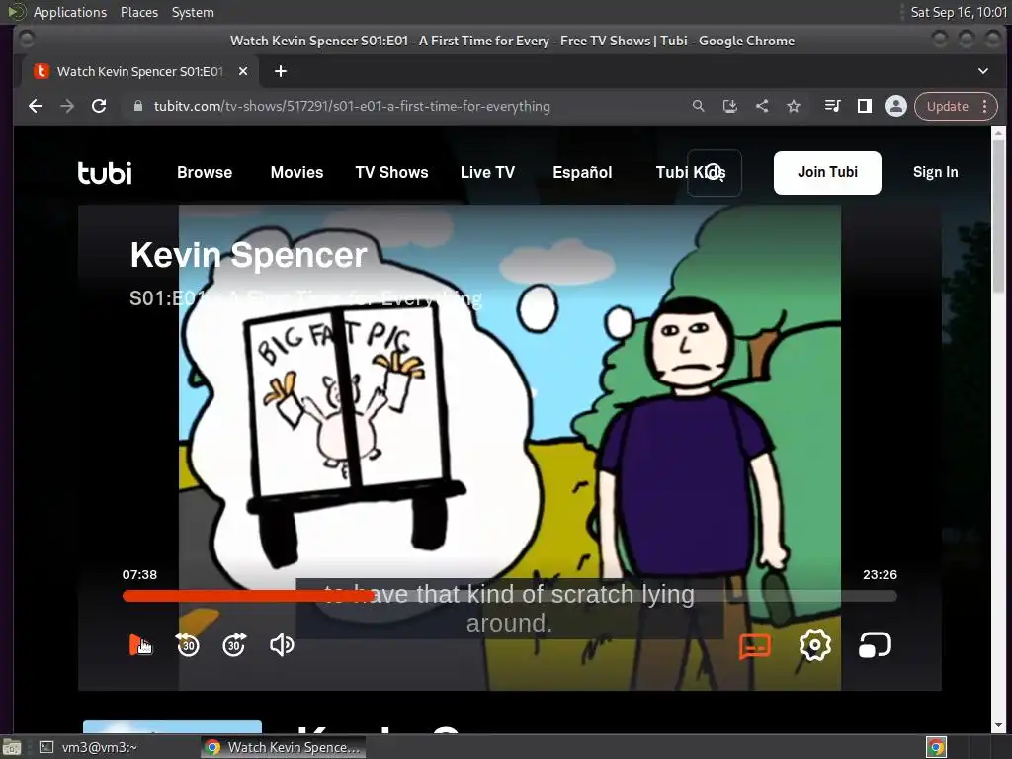The width and height of the screenshot is (1012, 759).
Task: Click the Join Tubi button
Action: tap(827, 172)
